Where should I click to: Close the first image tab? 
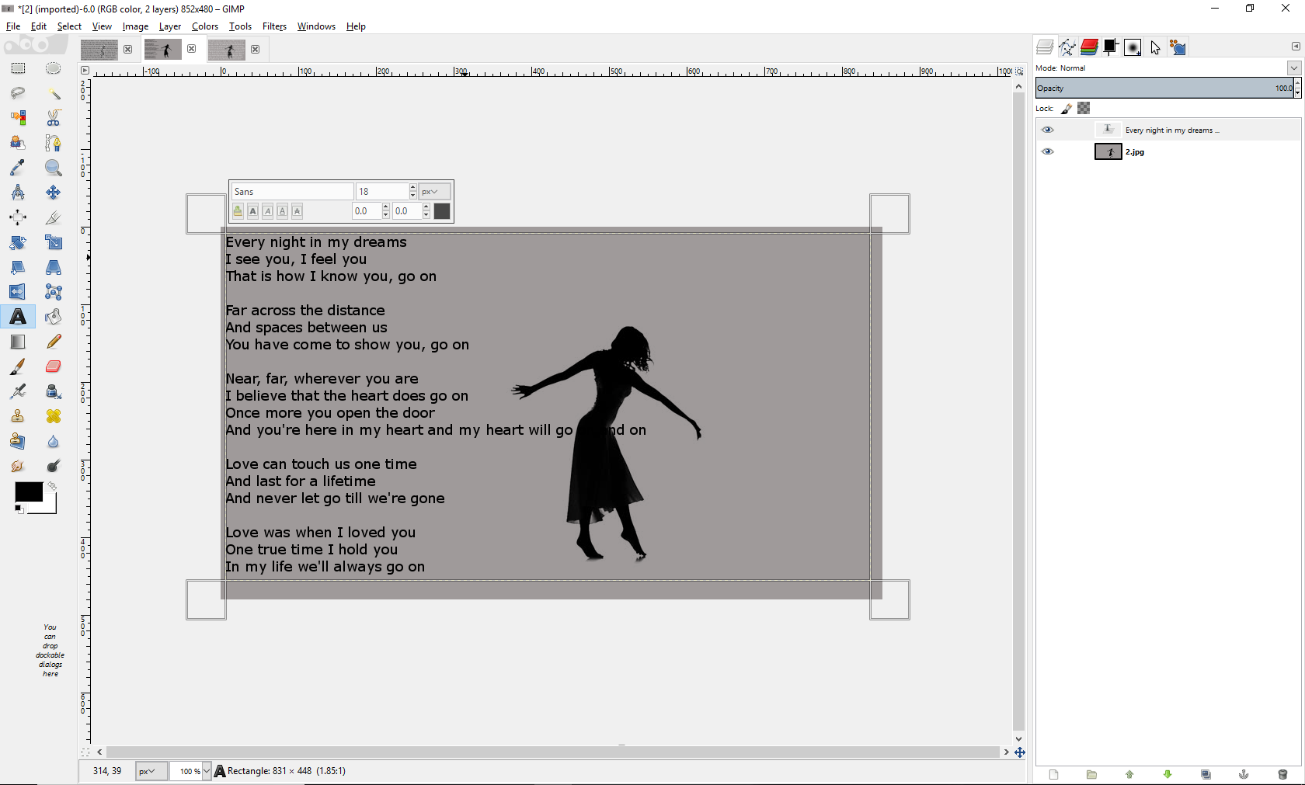[x=128, y=49]
